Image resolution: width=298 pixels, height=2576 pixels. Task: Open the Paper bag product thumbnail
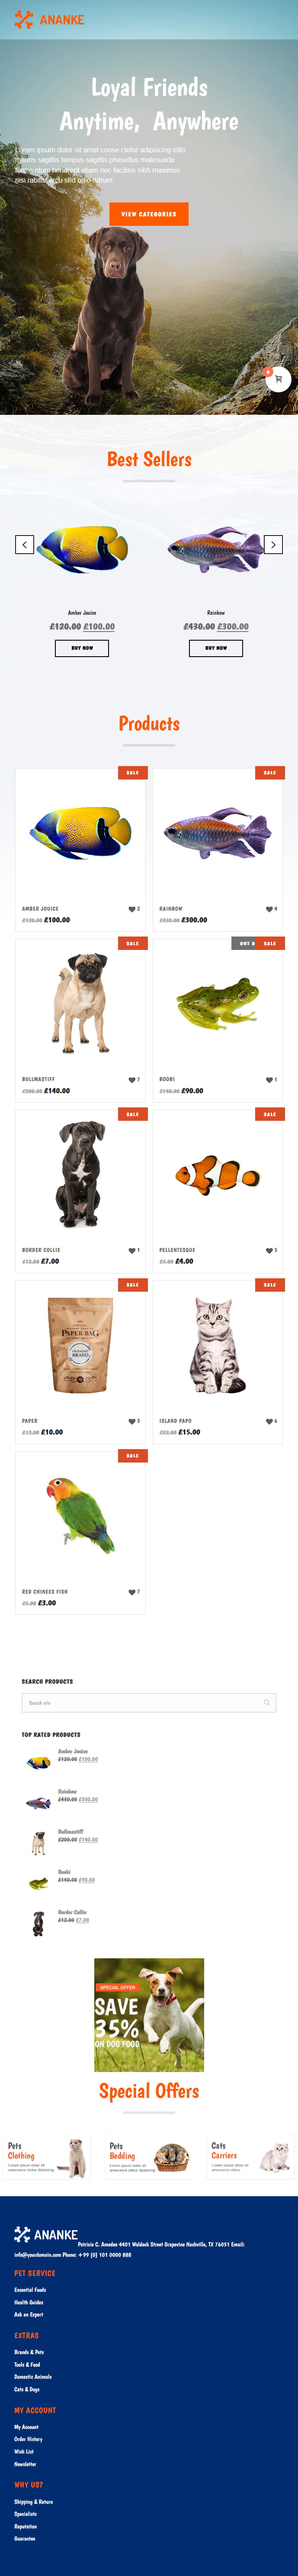click(80, 1345)
